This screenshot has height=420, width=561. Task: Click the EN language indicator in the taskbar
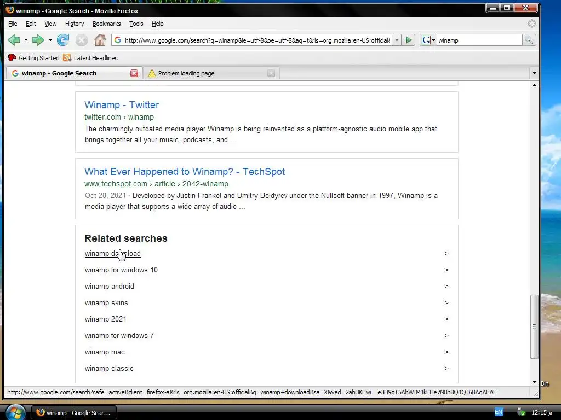[499, 412]
